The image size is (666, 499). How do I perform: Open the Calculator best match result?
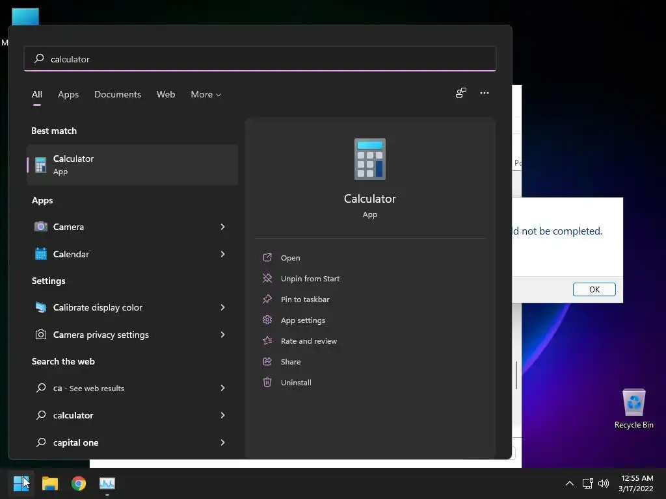pyautogui.click(x=132, y=164)
